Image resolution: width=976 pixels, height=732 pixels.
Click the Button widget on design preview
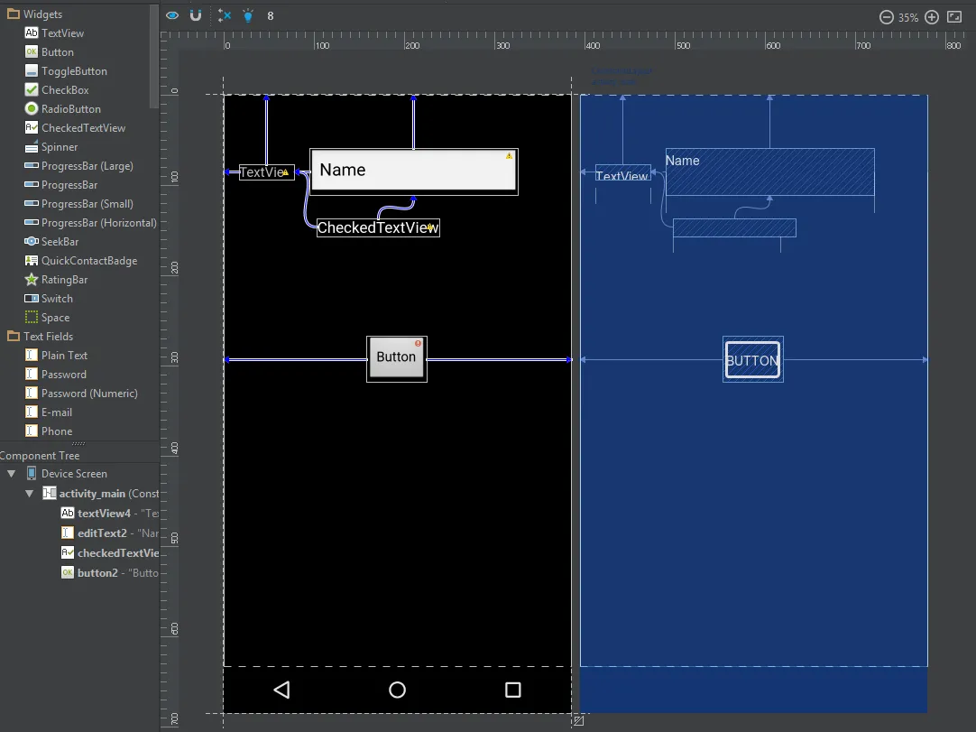[x=396, y=358]
